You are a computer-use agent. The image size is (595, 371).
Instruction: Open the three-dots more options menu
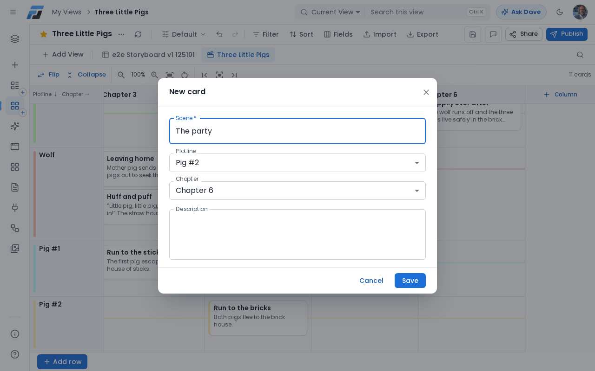coord(121,34)
